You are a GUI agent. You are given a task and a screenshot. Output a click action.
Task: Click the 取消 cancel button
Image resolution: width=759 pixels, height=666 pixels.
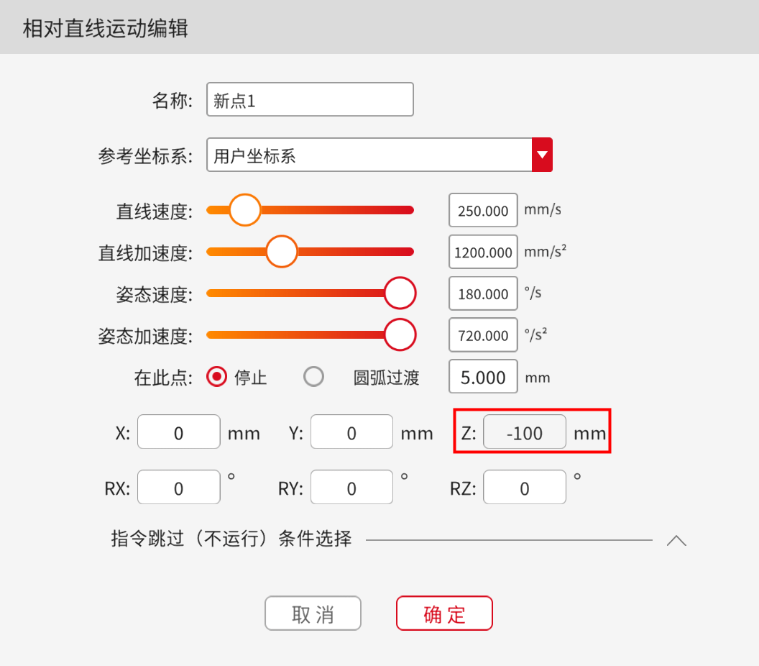coord(313,613)
